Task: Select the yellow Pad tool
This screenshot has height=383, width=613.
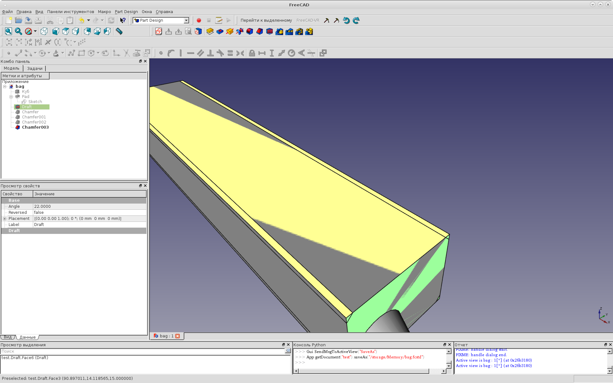Action: tap(210, 31)
